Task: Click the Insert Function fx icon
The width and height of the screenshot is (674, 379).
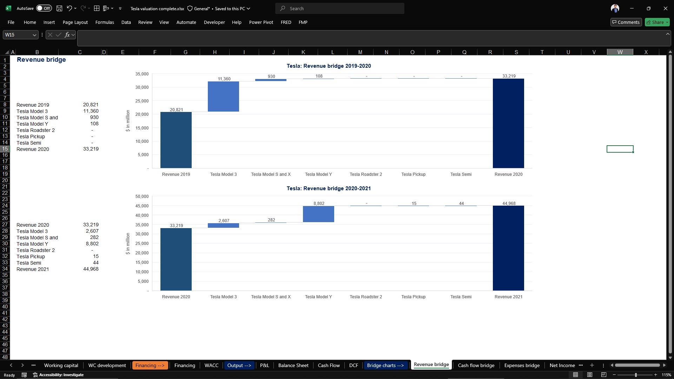Action: coord(67,35)
